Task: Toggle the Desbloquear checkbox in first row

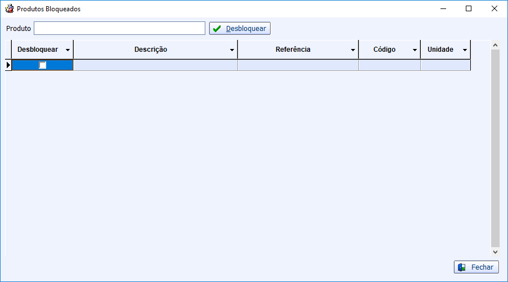Action: coord(43,65)
